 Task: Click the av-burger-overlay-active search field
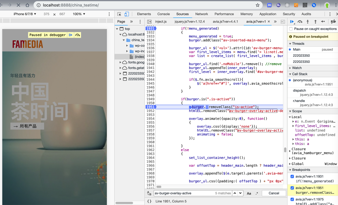[x=183, y=193]
